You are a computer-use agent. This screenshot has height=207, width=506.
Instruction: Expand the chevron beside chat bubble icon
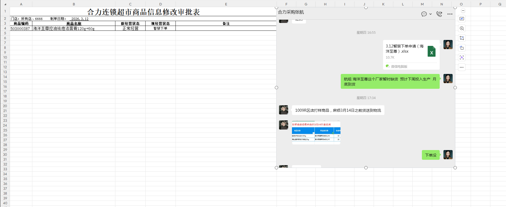coord(431,14)
